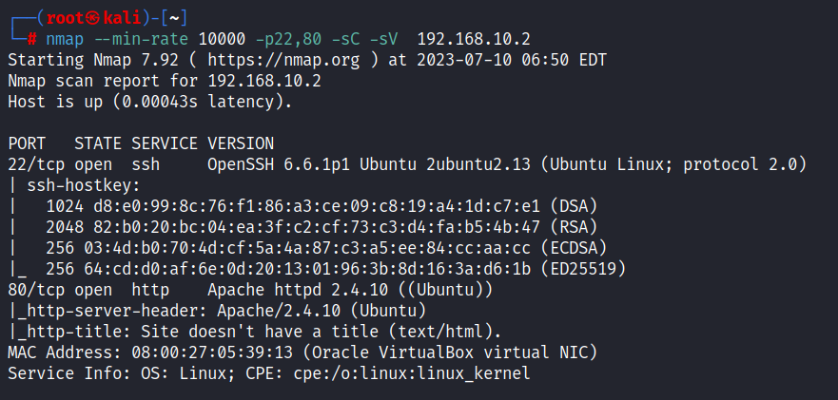Click the http-title script result line
The image size is (838, 400).
[x=255, y=332]
